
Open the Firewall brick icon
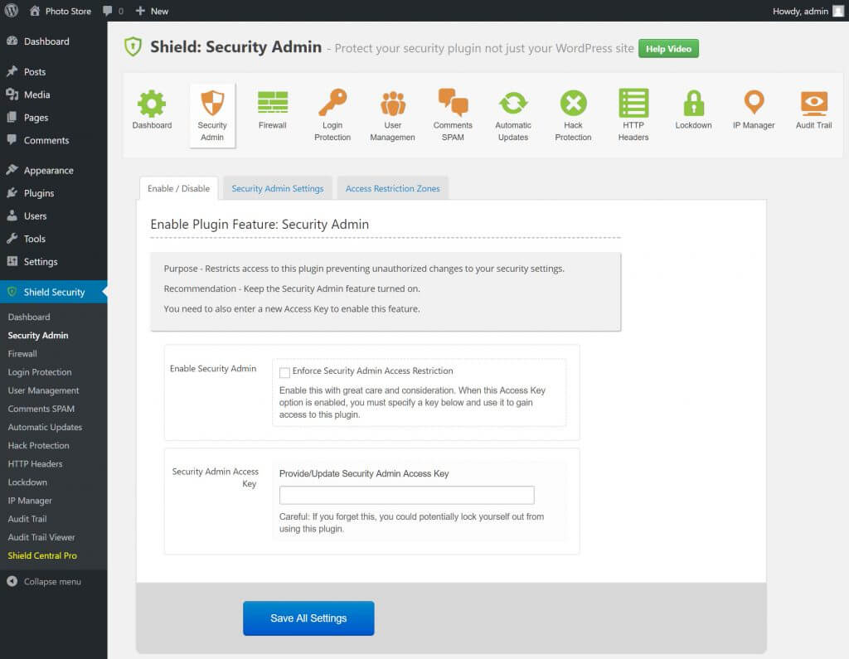(x=272, y=102)
